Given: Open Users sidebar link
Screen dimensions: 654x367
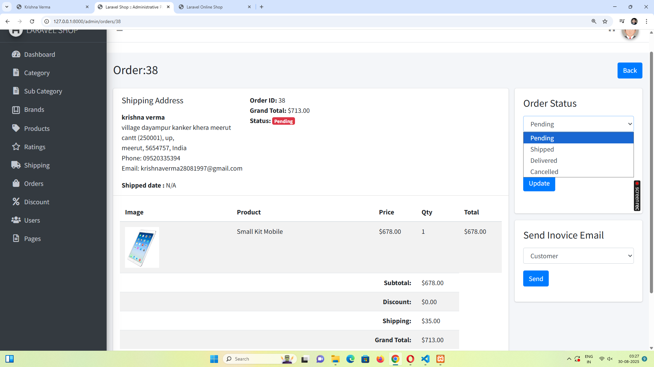Looking at the screenshot, I should click(32, 220).
